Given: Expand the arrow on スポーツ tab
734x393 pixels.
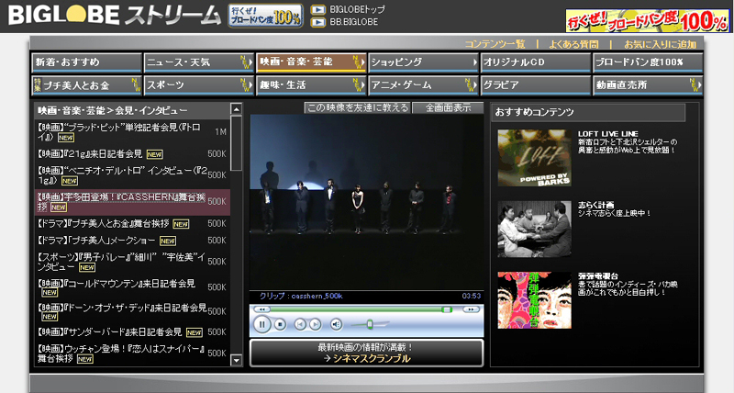Looking at the screenshot, I should tap(250, 85).
